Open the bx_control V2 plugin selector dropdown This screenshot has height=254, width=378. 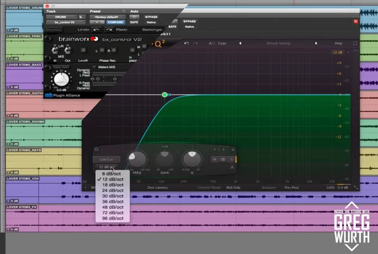(66, 22)
